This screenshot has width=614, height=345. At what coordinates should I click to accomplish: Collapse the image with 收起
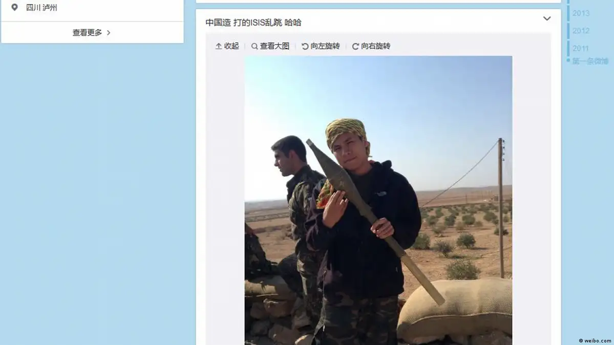click(227, 46)
